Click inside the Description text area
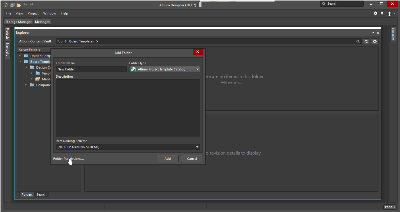Image resolution: width=400 pixels, height=212 pixels. coord(128,108)
